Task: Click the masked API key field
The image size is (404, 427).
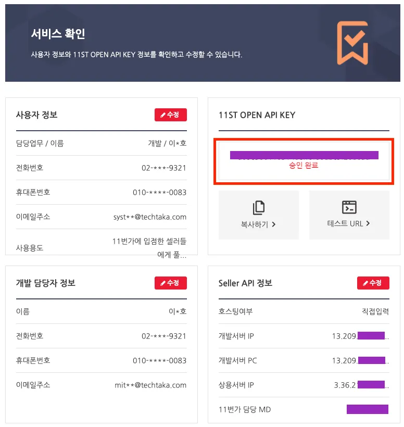Action: (x=304, y=155)
